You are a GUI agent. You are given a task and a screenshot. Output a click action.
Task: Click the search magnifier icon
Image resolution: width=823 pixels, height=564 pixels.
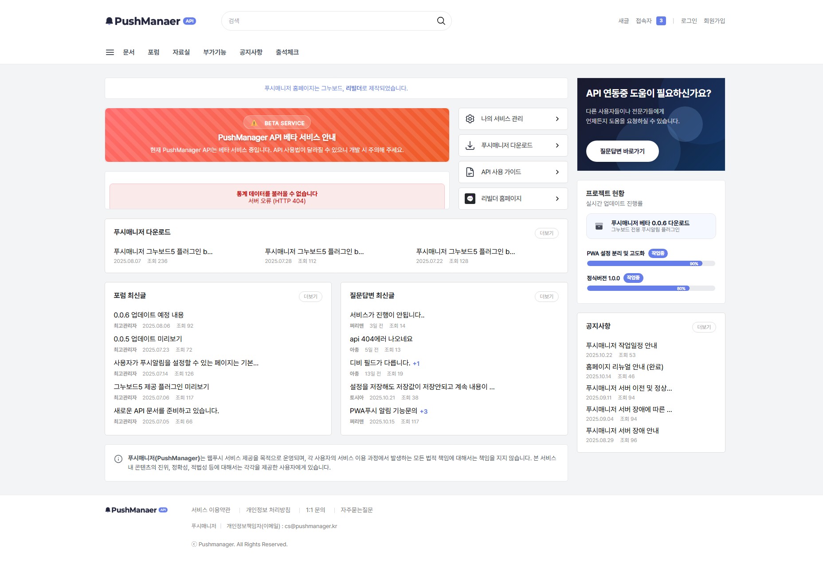point(441,21)
